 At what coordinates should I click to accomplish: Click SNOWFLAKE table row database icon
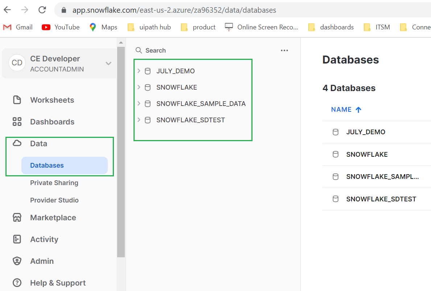(335, 155)
